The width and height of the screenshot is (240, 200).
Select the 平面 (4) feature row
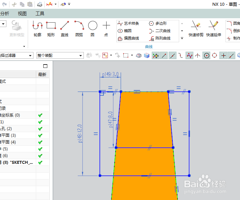point(24,142)
